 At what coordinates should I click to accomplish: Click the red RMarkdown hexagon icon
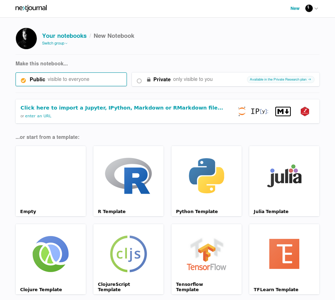[305, 111]
